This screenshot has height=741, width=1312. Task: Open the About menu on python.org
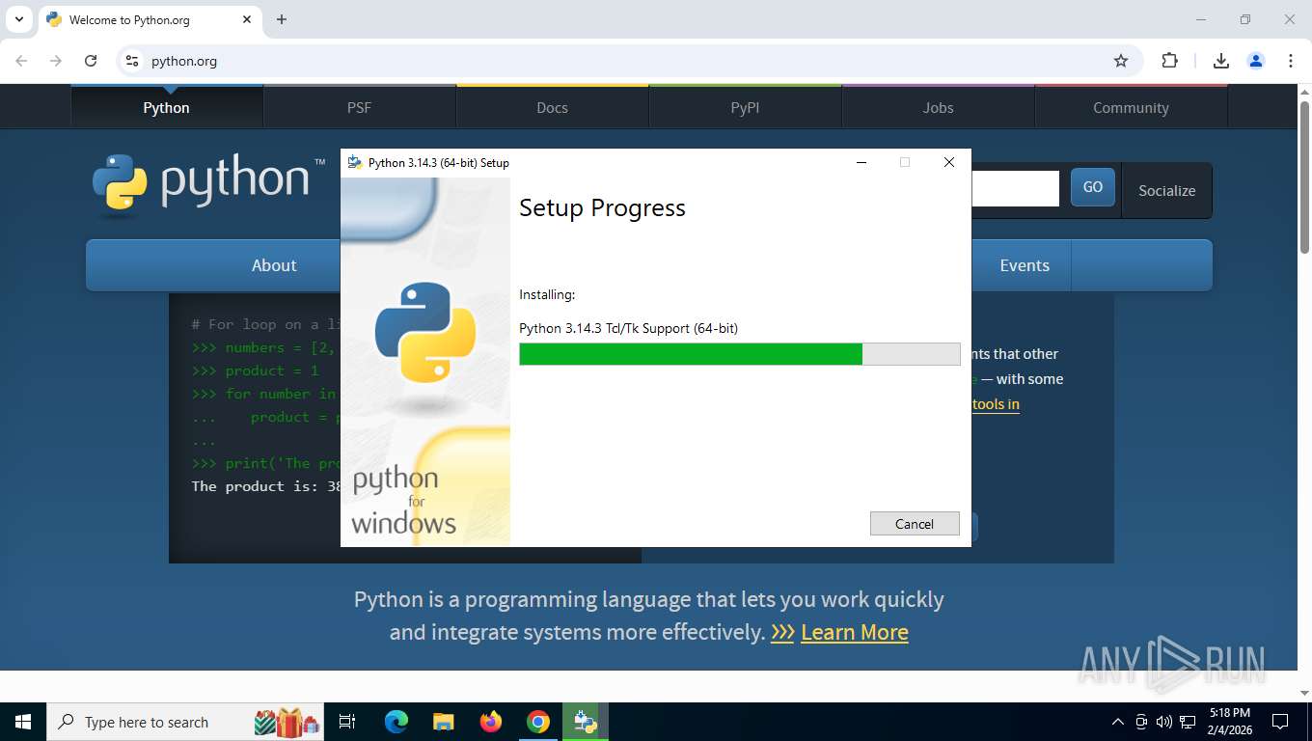274,265
